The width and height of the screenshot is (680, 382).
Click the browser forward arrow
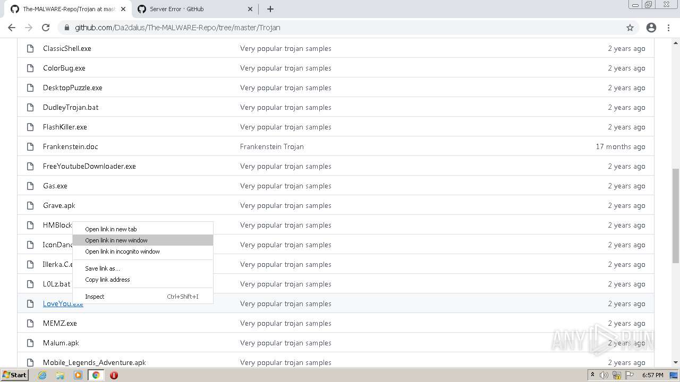(29, 28)
